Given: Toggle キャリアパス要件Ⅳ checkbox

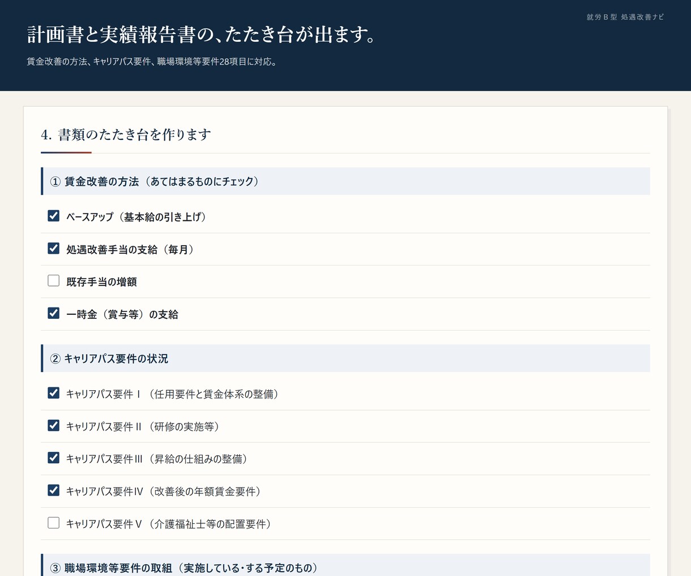Looking at the screenshot, I should click(54, 490).
